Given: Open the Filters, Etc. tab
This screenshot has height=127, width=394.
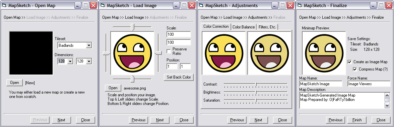Looking at the screenshot, I should [267, 27].
